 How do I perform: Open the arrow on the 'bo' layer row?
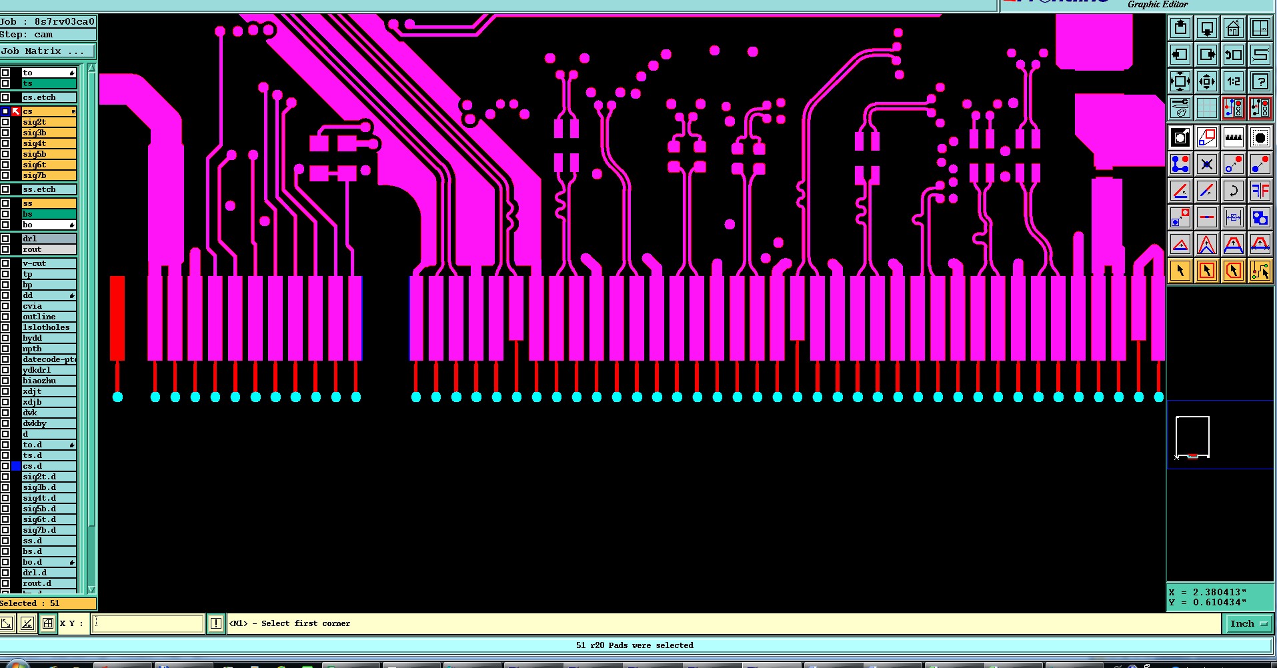click(72, 225)
